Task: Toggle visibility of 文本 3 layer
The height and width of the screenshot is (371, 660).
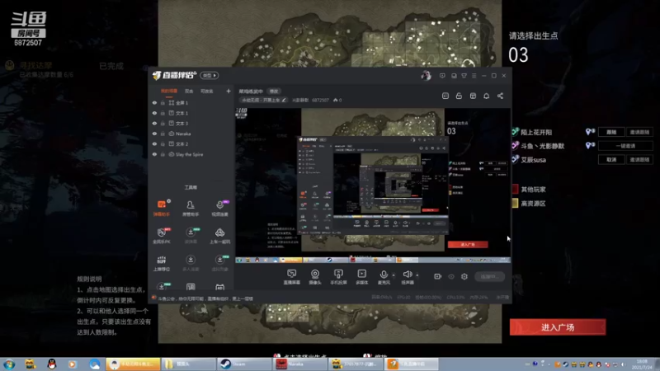Action: click(154, 123)
